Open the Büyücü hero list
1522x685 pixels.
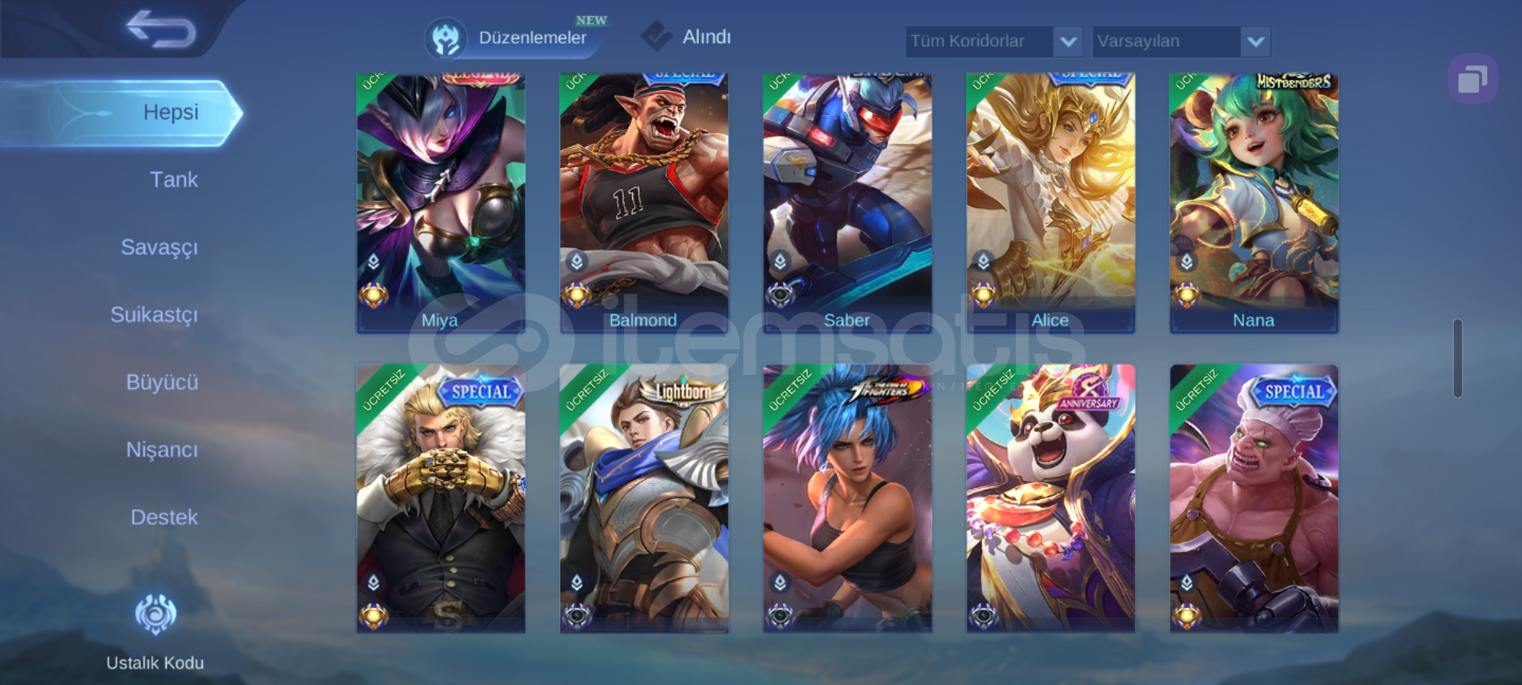pos(162,382)
